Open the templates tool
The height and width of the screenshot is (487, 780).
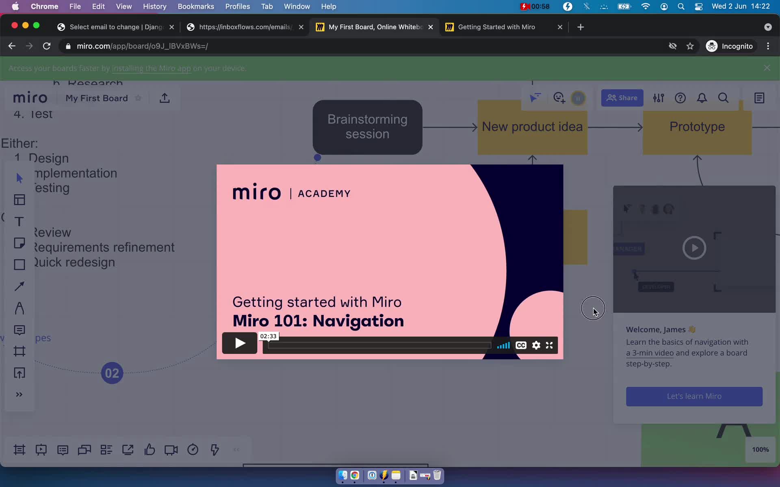tap(19, 200)
